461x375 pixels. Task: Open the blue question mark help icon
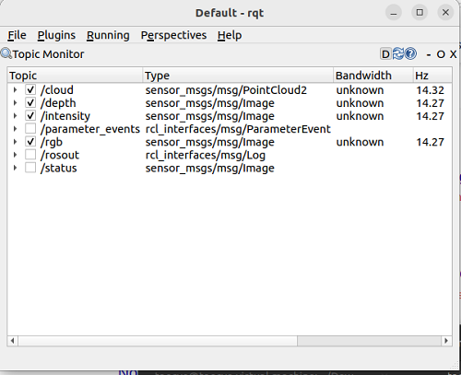coord(410,54)
